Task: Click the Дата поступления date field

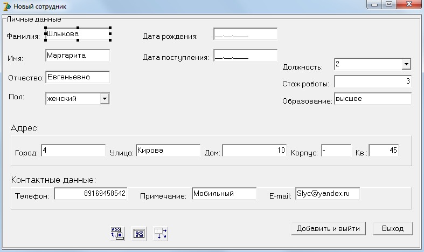Action: 245,56
